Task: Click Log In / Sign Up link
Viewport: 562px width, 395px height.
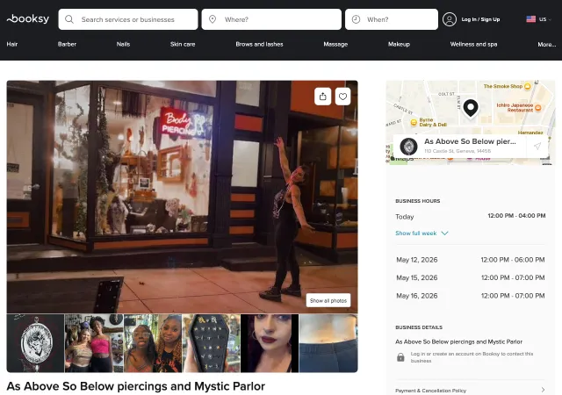Action: click(480, 19)
